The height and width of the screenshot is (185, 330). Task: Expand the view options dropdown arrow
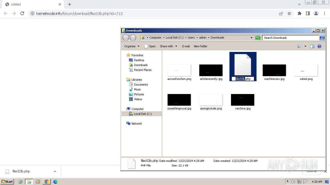pos(305,46)
